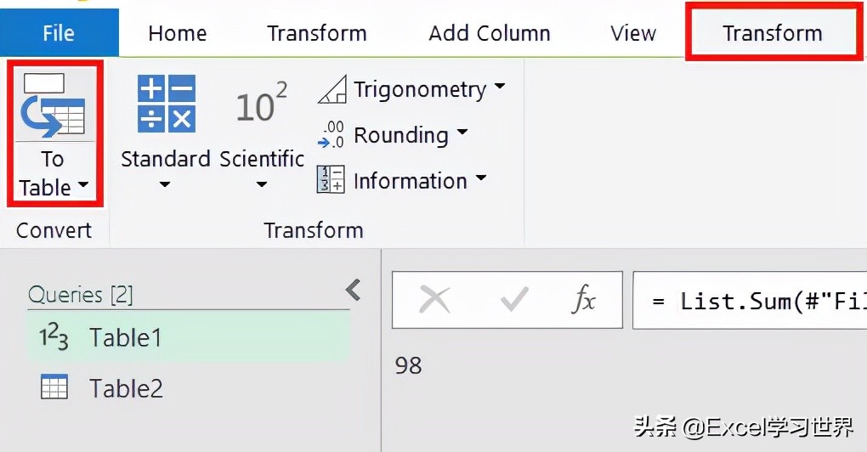The height and width of the screenshot is (452, 867).
Task: Expand the Trigonometry dropdown menu
Action: click(499, 88)
